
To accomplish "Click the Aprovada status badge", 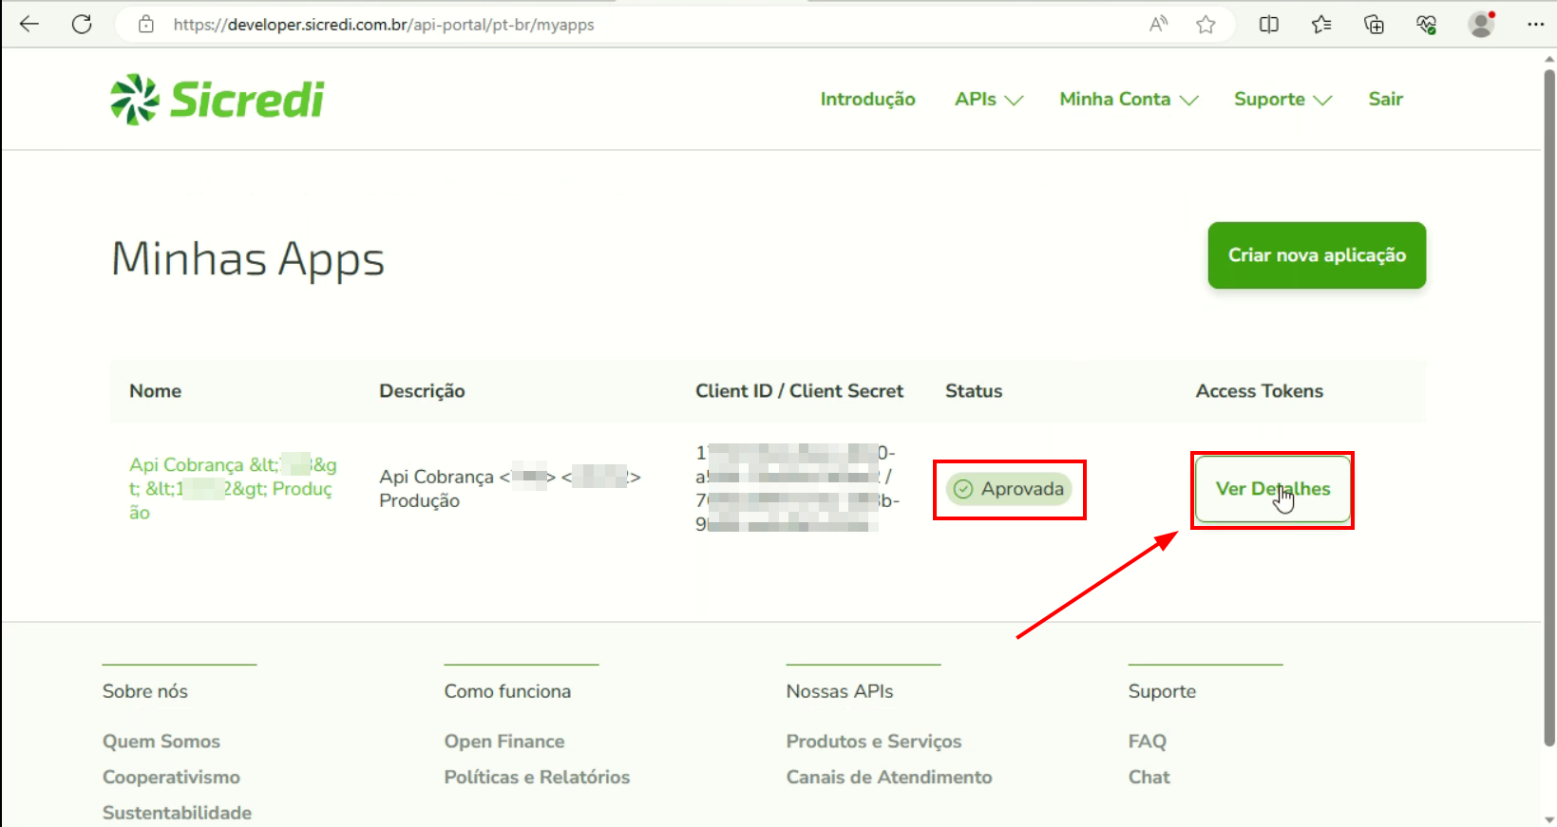I will click(x=1009, y=489).
